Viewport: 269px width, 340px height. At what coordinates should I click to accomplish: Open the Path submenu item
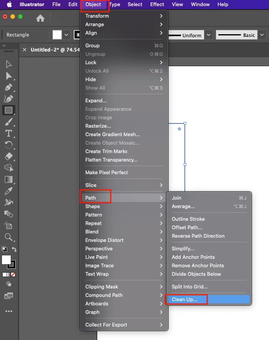[x=124, y=198]
